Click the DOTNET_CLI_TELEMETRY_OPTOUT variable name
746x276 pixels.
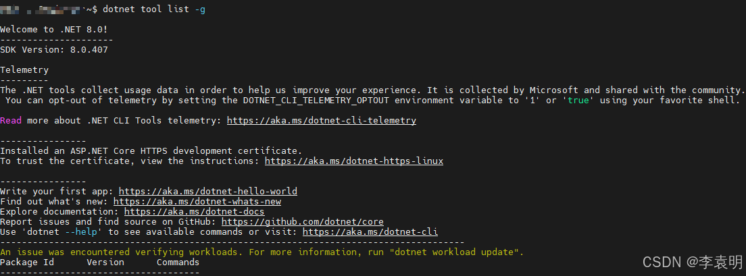[316, 101]
